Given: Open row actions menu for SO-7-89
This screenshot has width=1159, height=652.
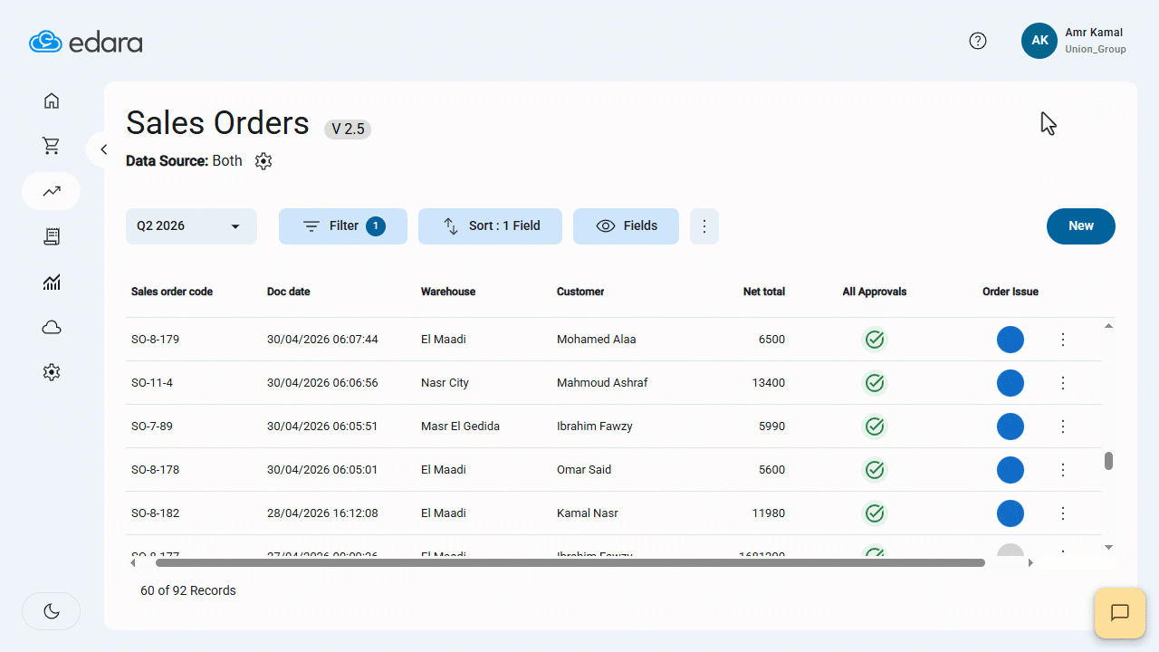Looking at the screenshot, I should click(x=1063, y=427).
